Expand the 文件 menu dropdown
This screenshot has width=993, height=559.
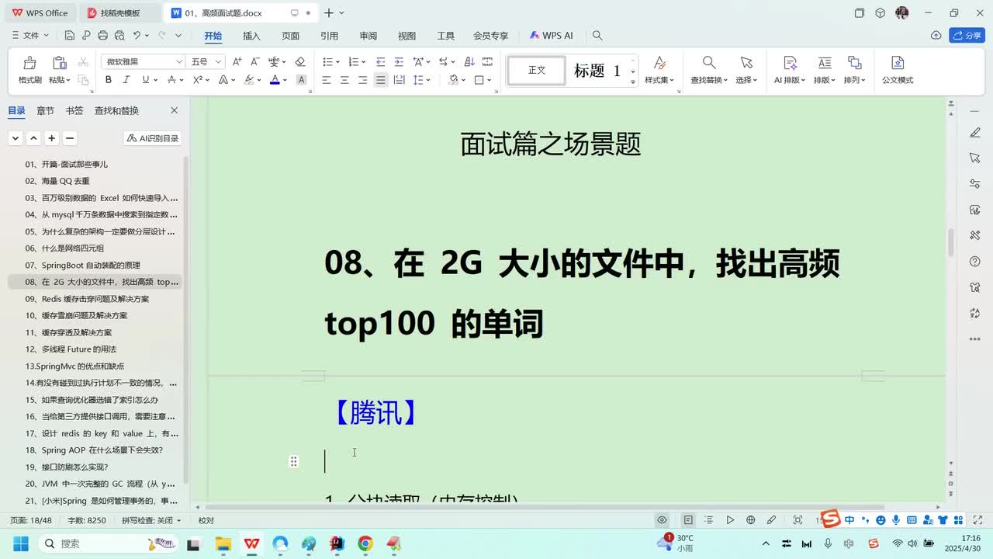point(31,36)
